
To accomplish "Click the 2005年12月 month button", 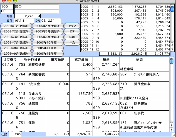I will tap(48, 54).
